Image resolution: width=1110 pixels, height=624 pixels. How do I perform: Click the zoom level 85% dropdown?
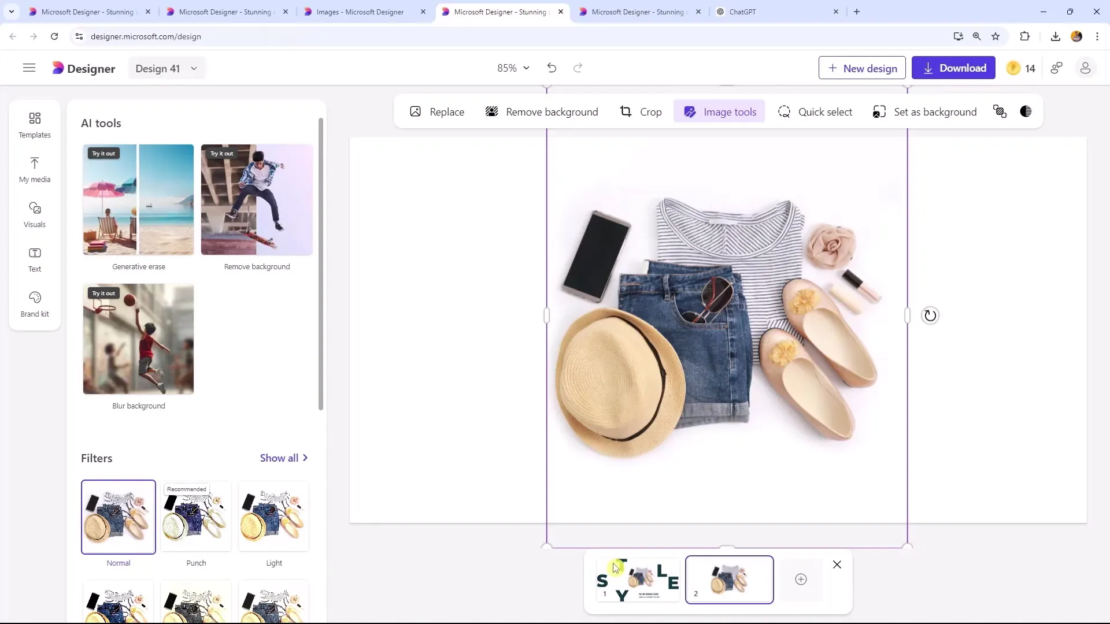point(512,68)
